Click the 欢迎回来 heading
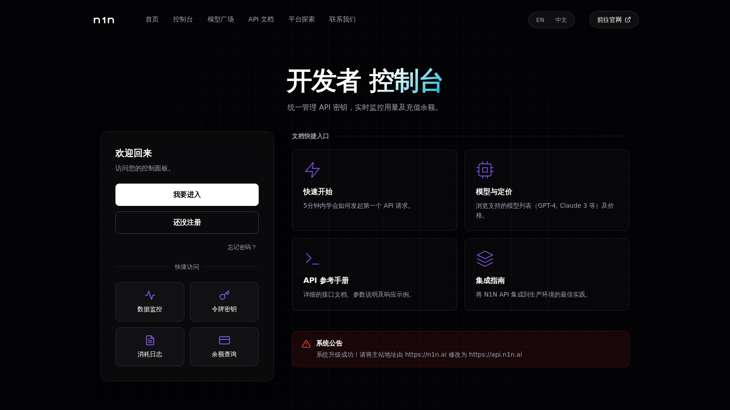The width and height of the screenshot is (730, 410). click(x=134, y=153)
